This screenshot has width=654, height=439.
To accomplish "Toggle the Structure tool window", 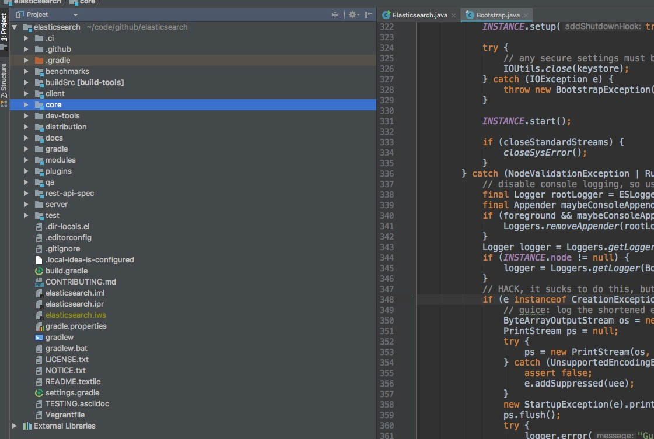I will pos(4,80).
